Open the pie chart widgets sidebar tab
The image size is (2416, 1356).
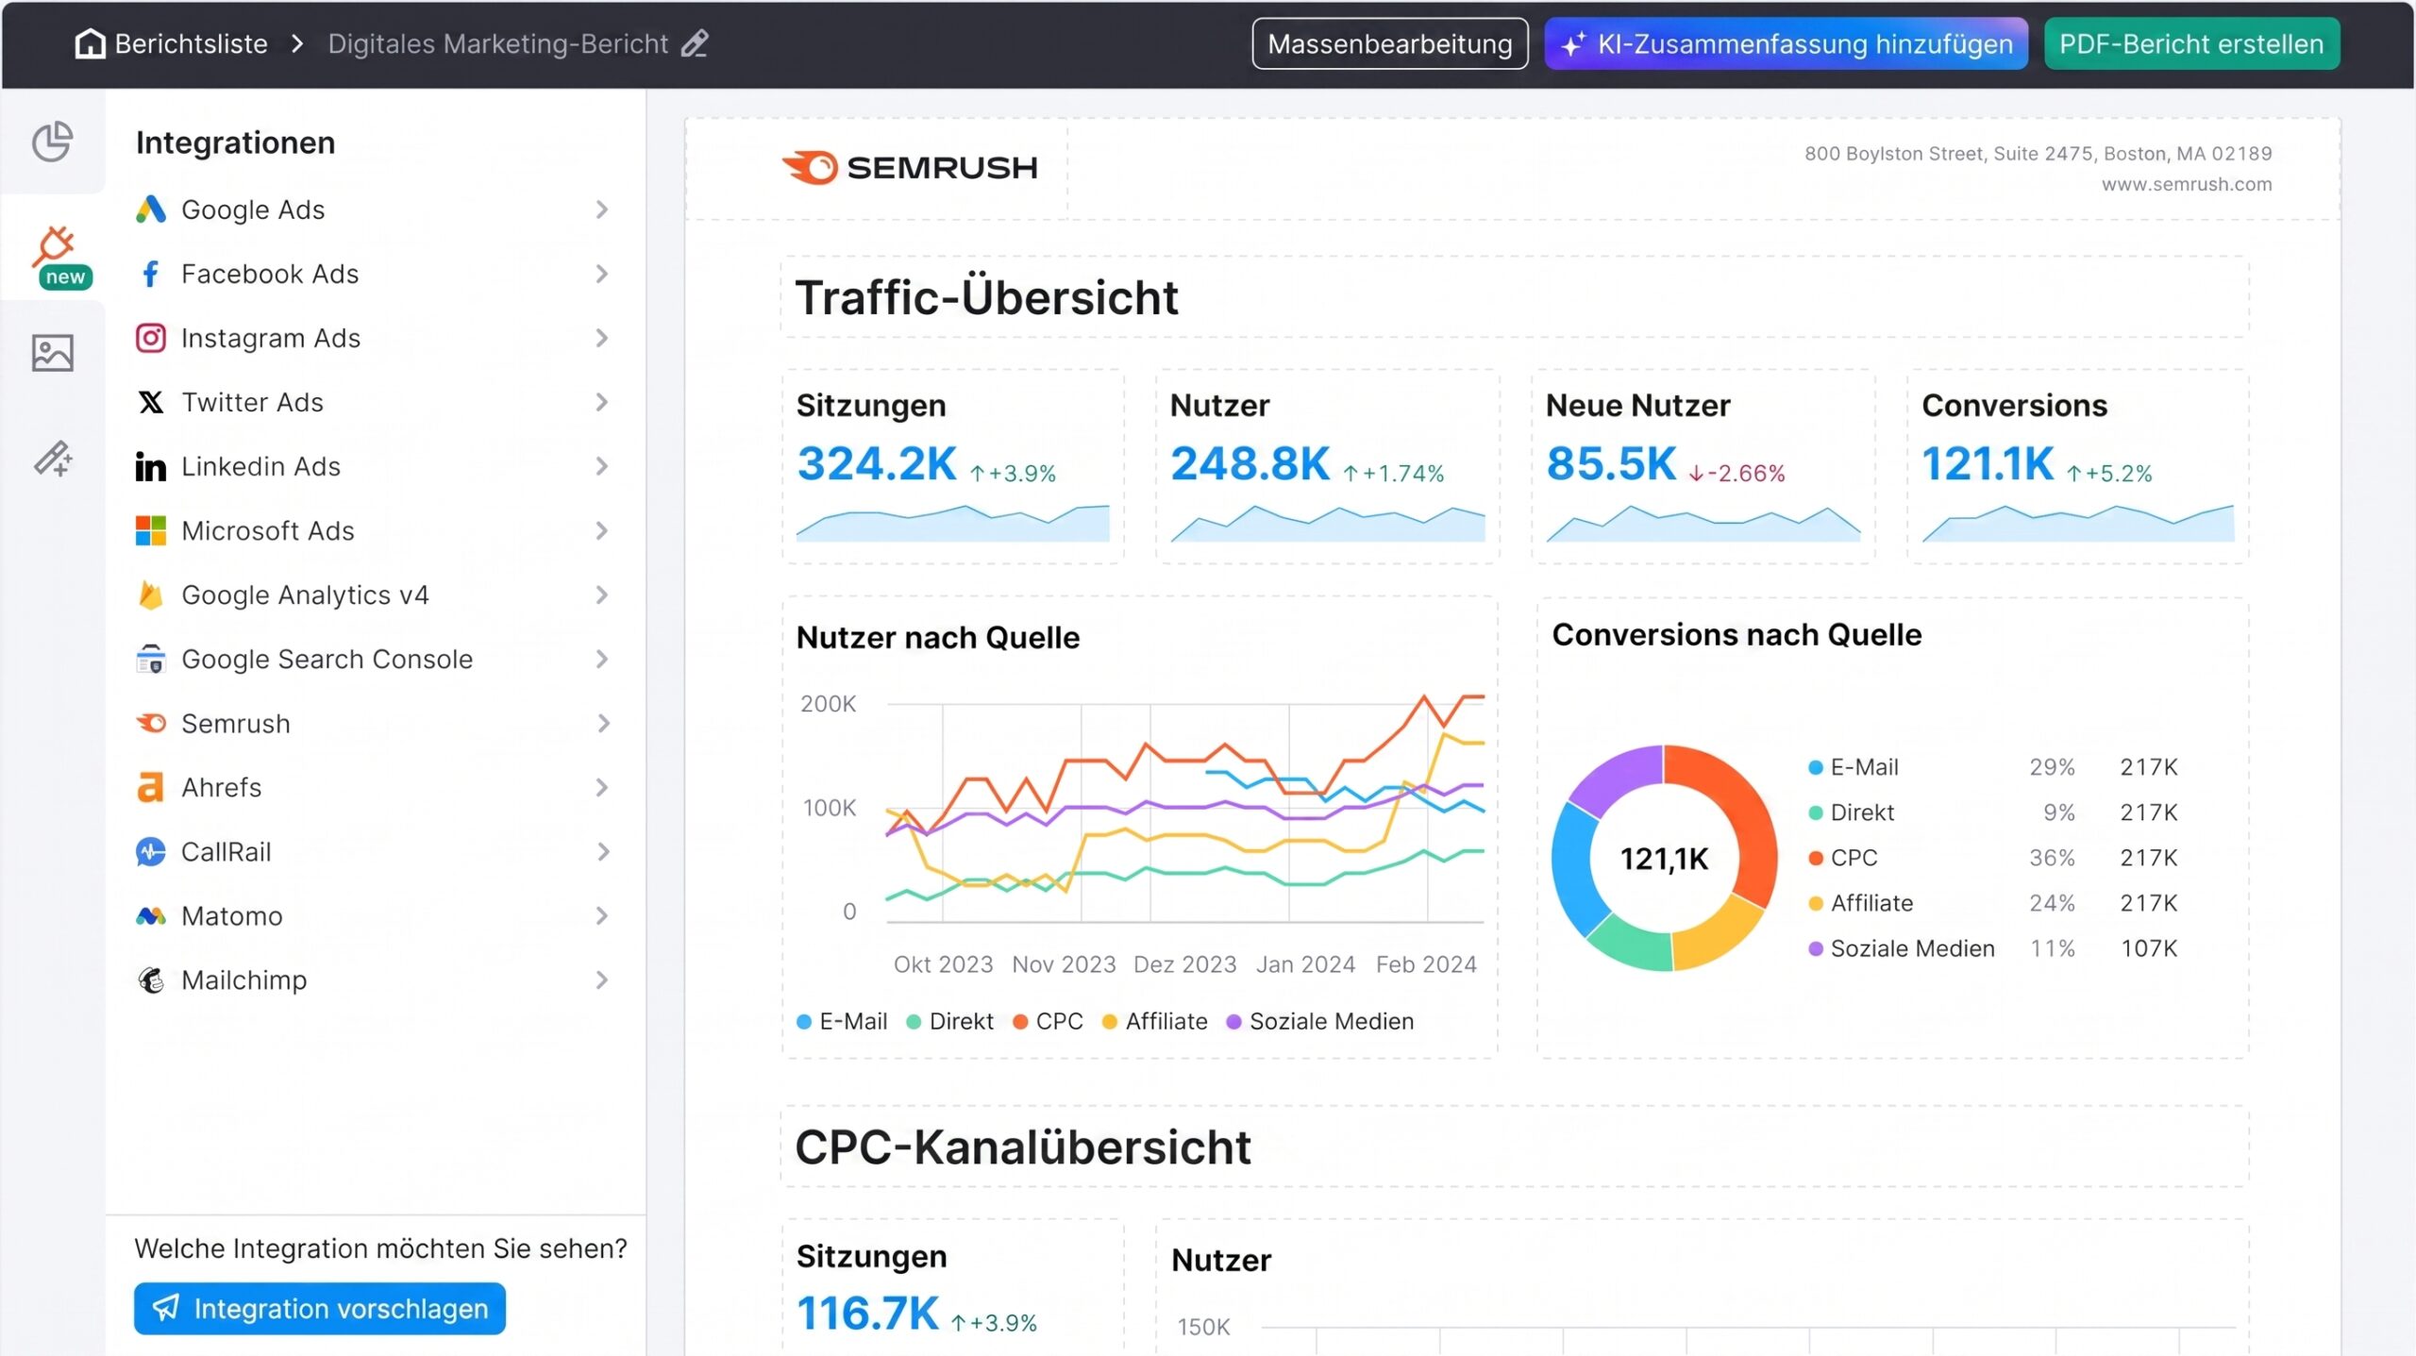coord(53,142)
